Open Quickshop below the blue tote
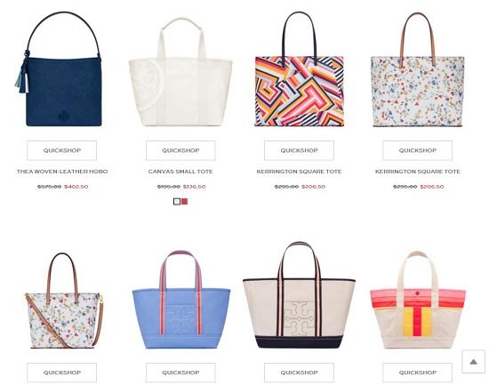Viewport: 489px width, 385px height. (x=180, y=373)
